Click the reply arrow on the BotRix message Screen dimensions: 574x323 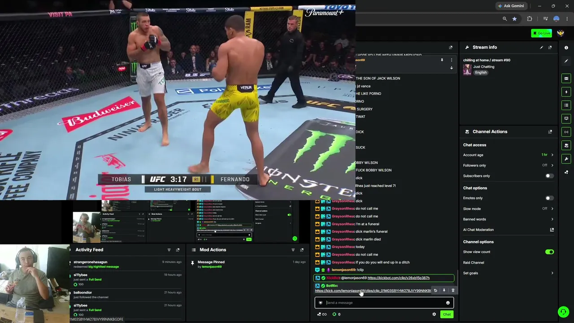[x=435, y=291]
